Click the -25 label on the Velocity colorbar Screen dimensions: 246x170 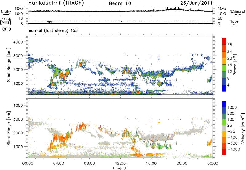point(231,131)
